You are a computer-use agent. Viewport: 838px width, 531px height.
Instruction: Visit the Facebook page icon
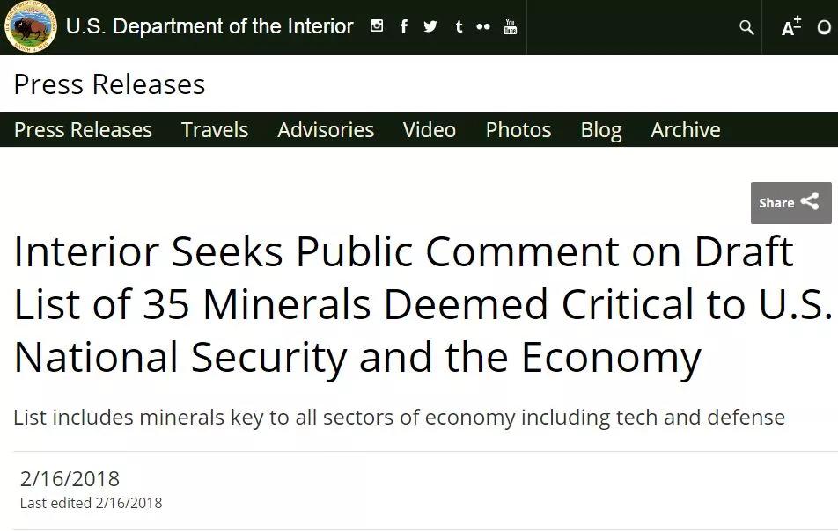point(404,26)
